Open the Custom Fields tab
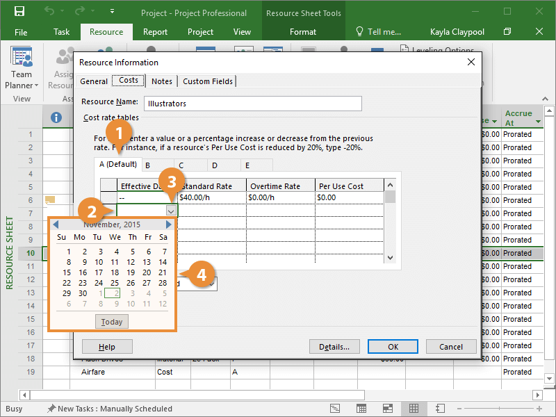Viewport: 556px width, 417px height. 206,81
